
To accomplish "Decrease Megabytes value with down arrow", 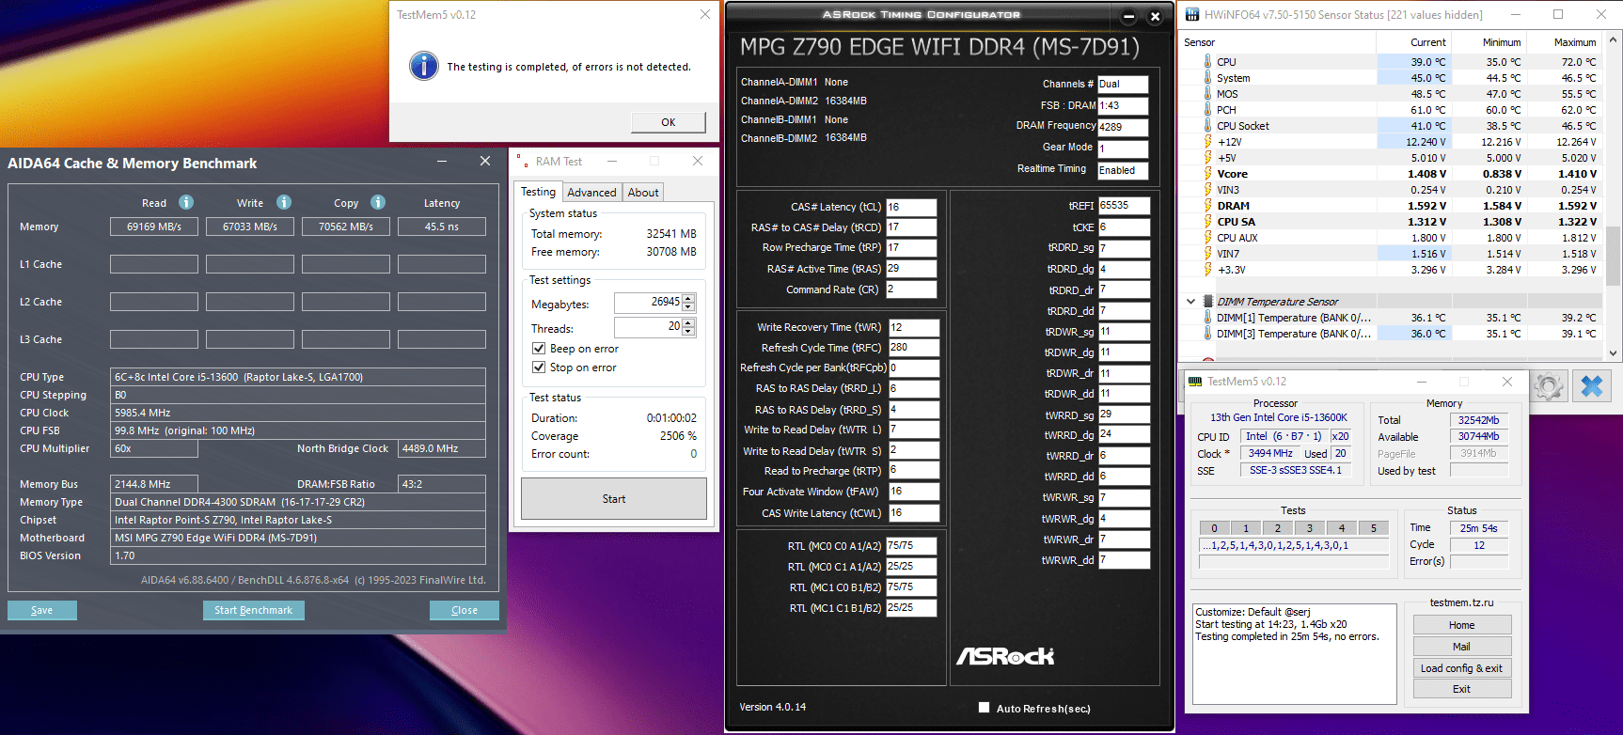I will pyautogui.click(x=688, y=306).
